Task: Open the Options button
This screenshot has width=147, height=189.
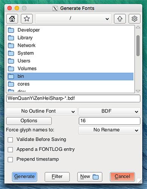Action: tap(29, 121)
